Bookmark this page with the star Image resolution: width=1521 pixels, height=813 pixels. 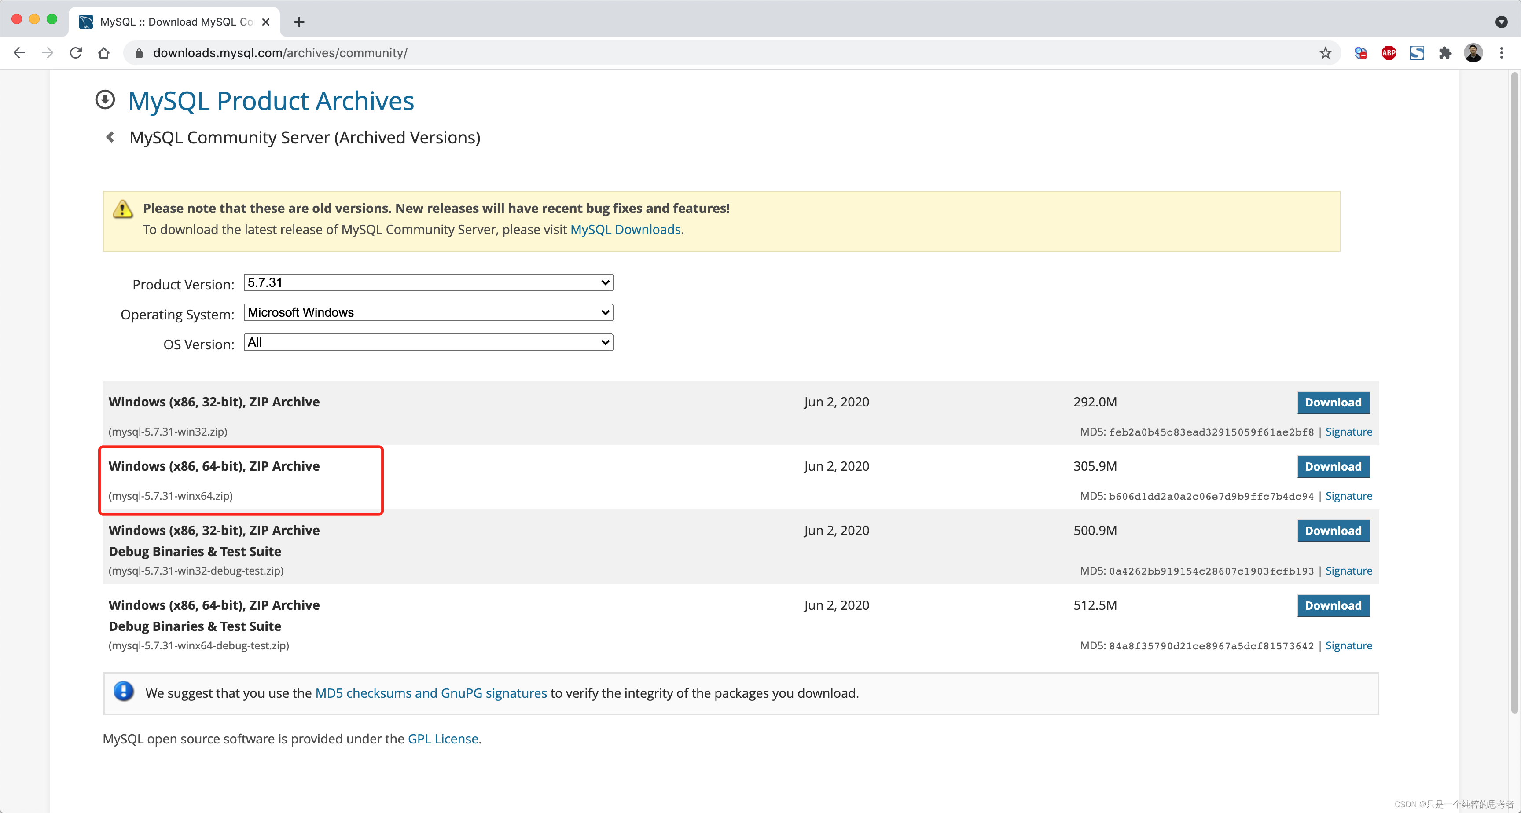tap(1325, 53)
